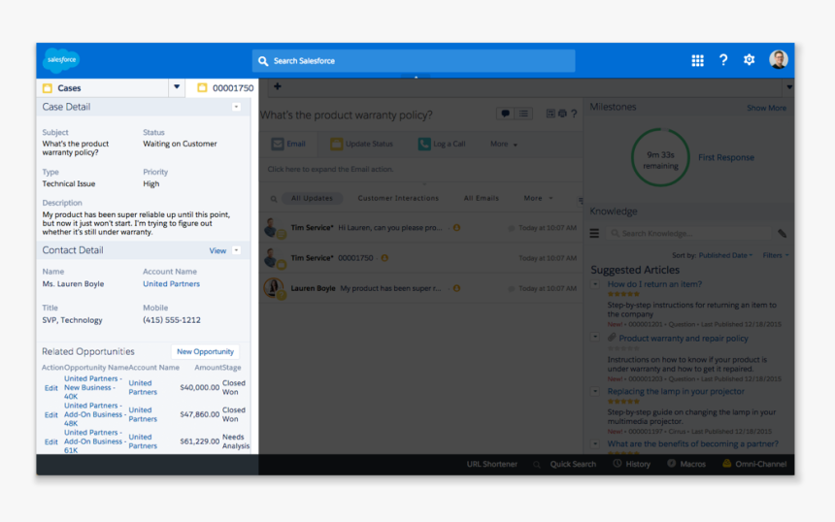Select the Update Status action
Image resolution: width=835 pixels, height=522 pixels.
pyautogui.click(x=361, y=144)
